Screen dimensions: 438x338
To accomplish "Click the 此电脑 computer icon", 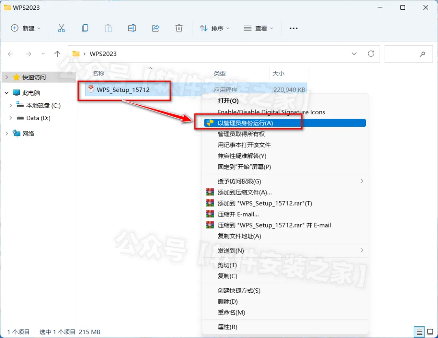I will coord(17,93).
